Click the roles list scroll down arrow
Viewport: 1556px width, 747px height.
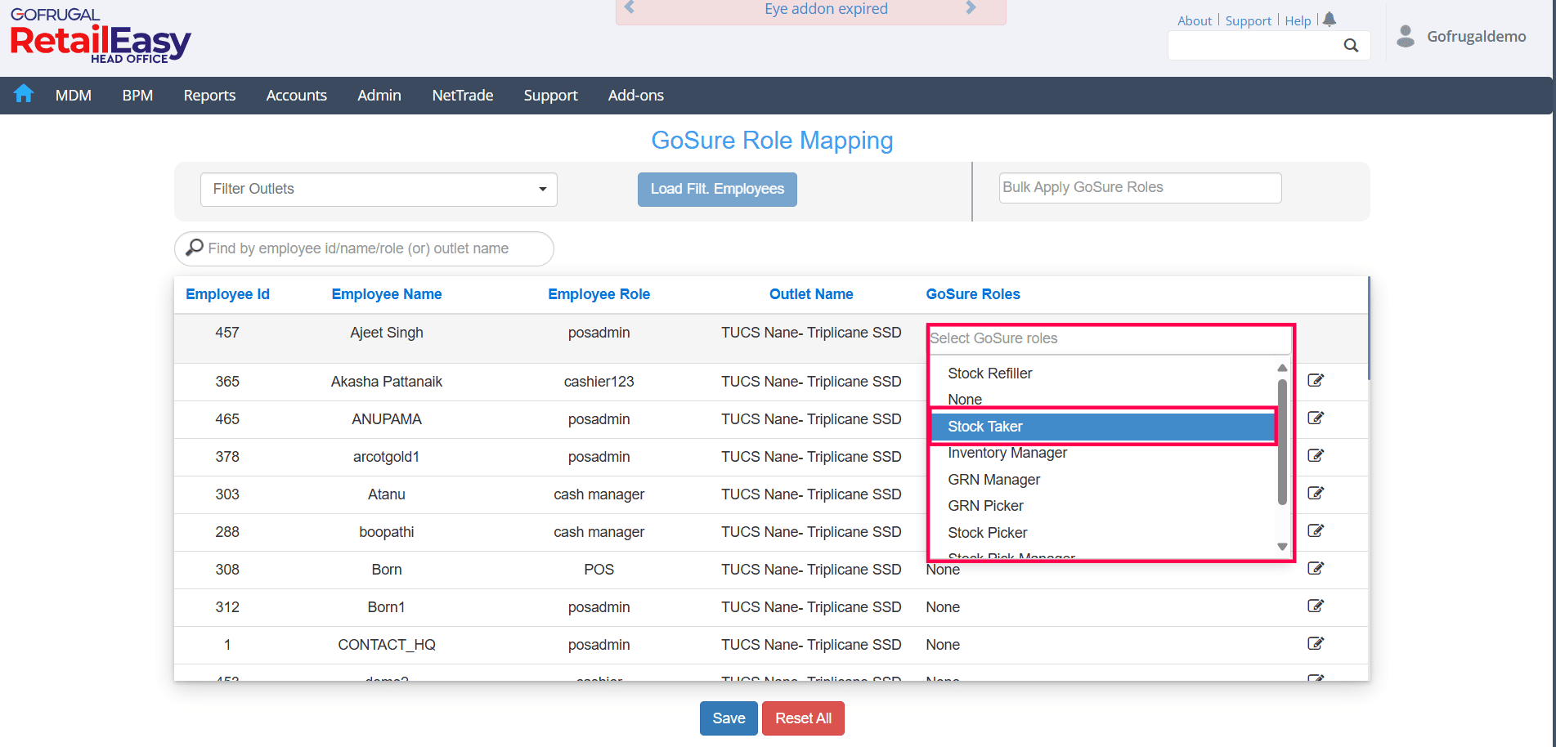pos(1282,547)
